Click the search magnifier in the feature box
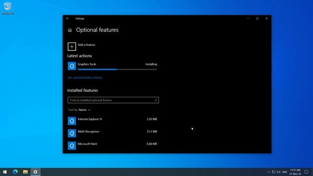 coord(156,100)
